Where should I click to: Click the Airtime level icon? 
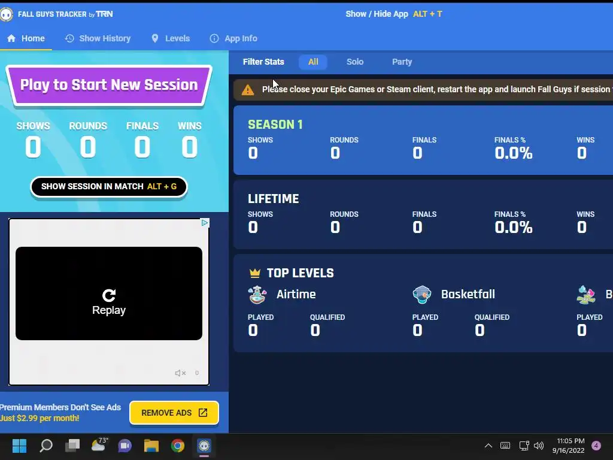click(257, 295)
